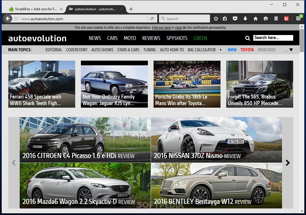Screen dimensions: 306x215
Task: Open the NEWS section
Action: tap(95, 38)
